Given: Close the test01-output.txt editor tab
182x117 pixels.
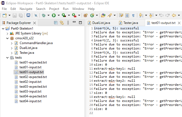Looking at the screenshot, I should pos(179,23).
